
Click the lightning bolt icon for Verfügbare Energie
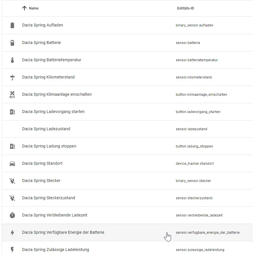point(12,233)
